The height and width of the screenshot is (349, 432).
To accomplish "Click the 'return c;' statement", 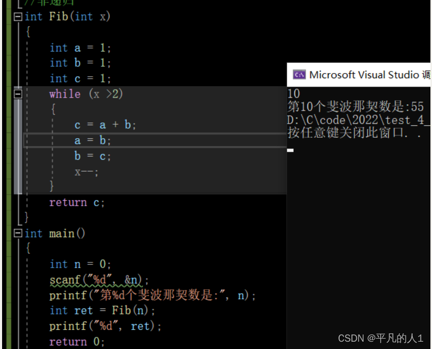I will click(77, 202).
